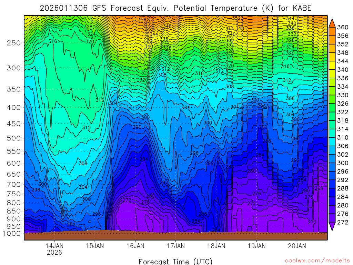Pick the dark blue legend band between 284 and 288
The image size is (353, 265).
(x=332, y=193)
